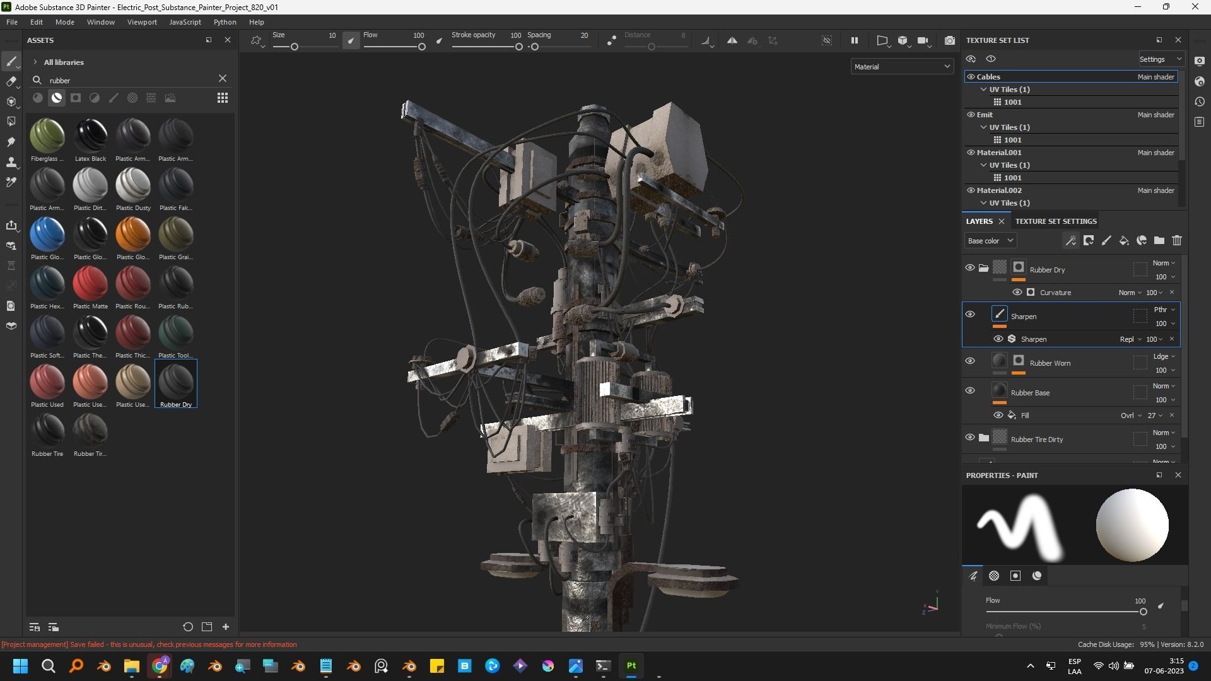This screenshot has width=1211, height=681.
Task: Pause the engine using the pause icon
Action: 854,41
